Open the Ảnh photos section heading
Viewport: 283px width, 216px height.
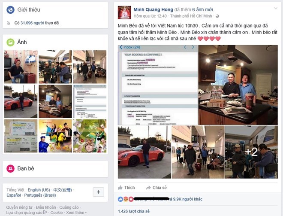click(x=22, y=42)
